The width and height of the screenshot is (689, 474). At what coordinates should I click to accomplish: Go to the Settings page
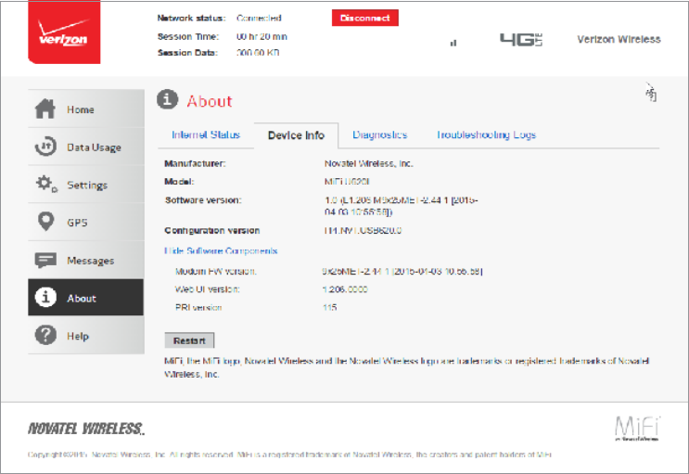click(86, 185)
